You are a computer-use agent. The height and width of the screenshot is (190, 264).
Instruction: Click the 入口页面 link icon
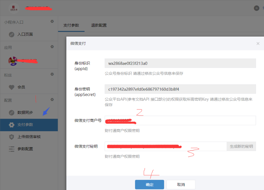click(x=12, y=34)
